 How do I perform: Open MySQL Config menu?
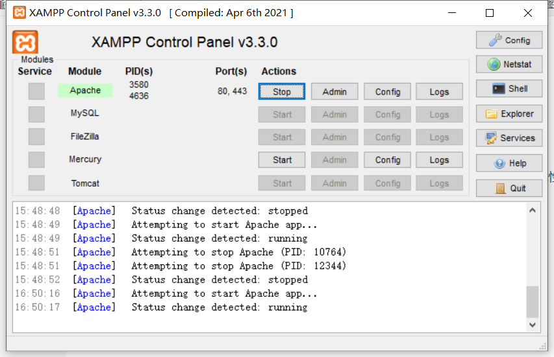pyautogui.click(x=387, y=115)
